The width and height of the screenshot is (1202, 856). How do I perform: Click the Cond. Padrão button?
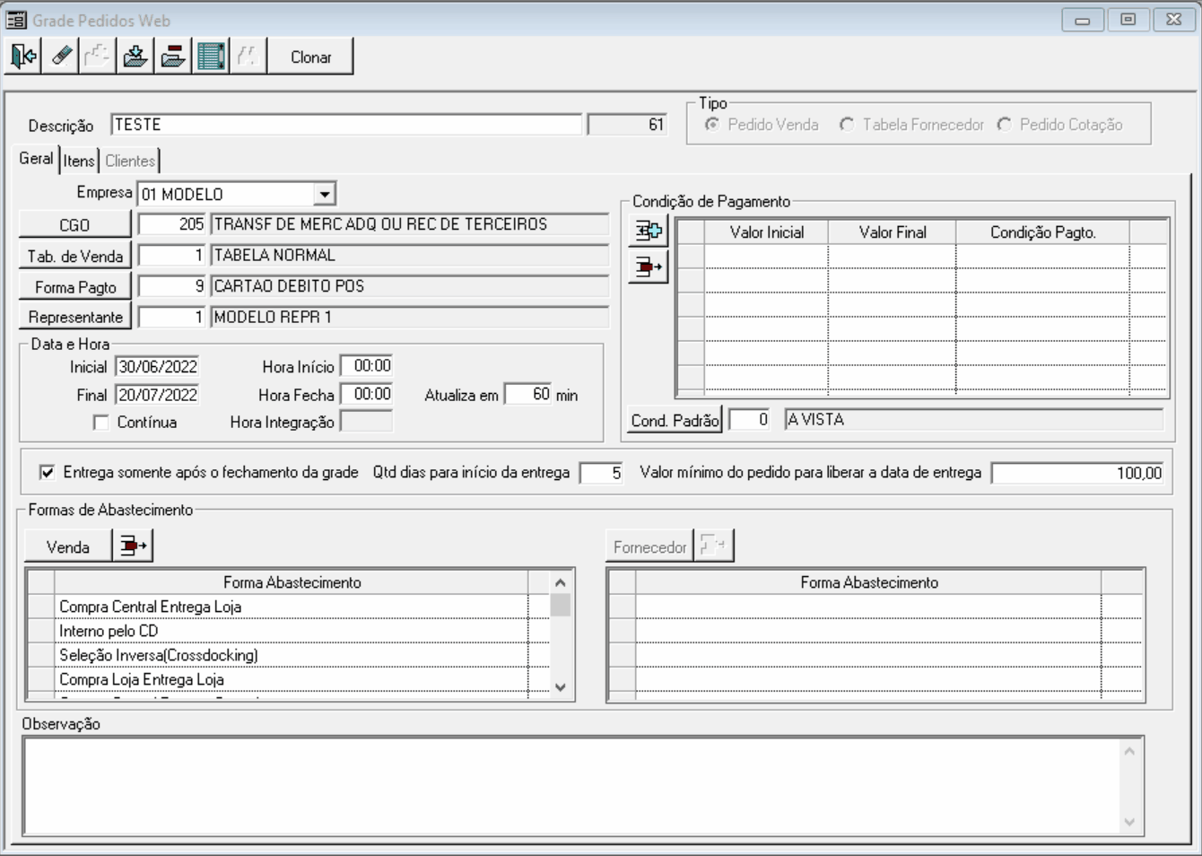point(675,420)
